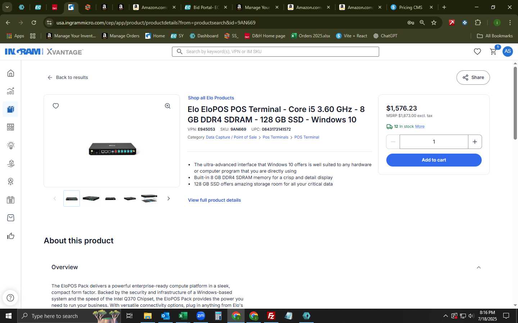Viewport: 518px width, 323px height.
Task: Click the quantity input field
Action: [434, 142]
